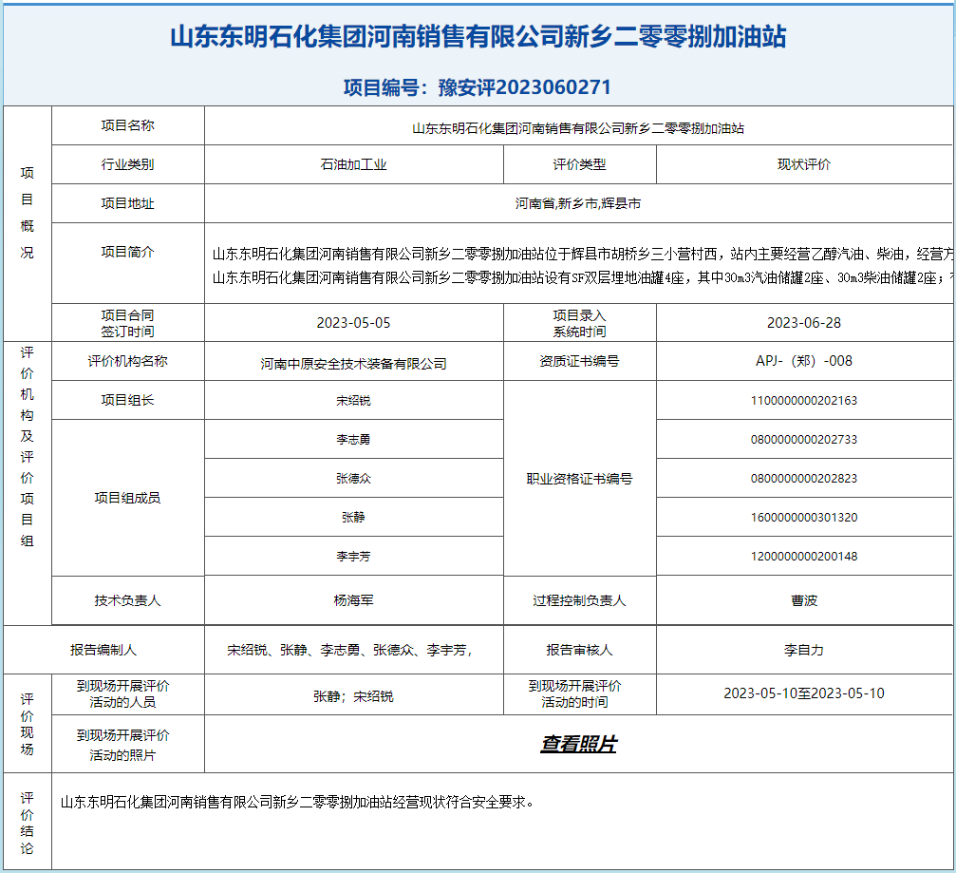Select date range 2023-05-10至2023-05-10
The image size is (956, 873).
tap(803, 693)
